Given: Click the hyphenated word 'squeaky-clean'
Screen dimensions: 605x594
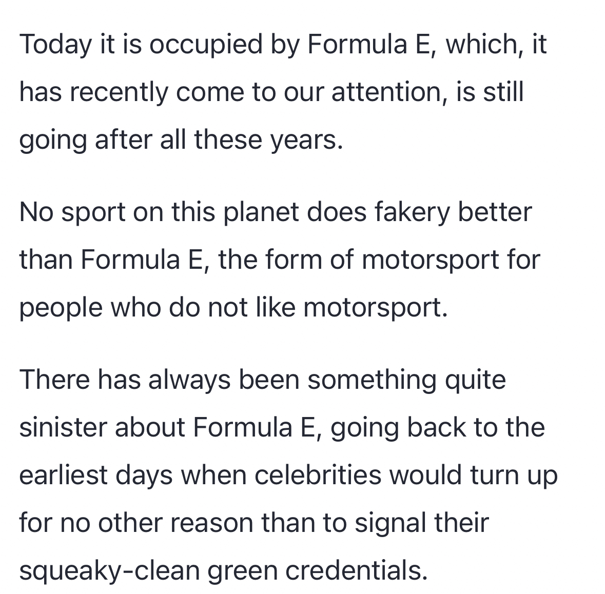Looking at the screenshot, I should [x=109, y=570].
